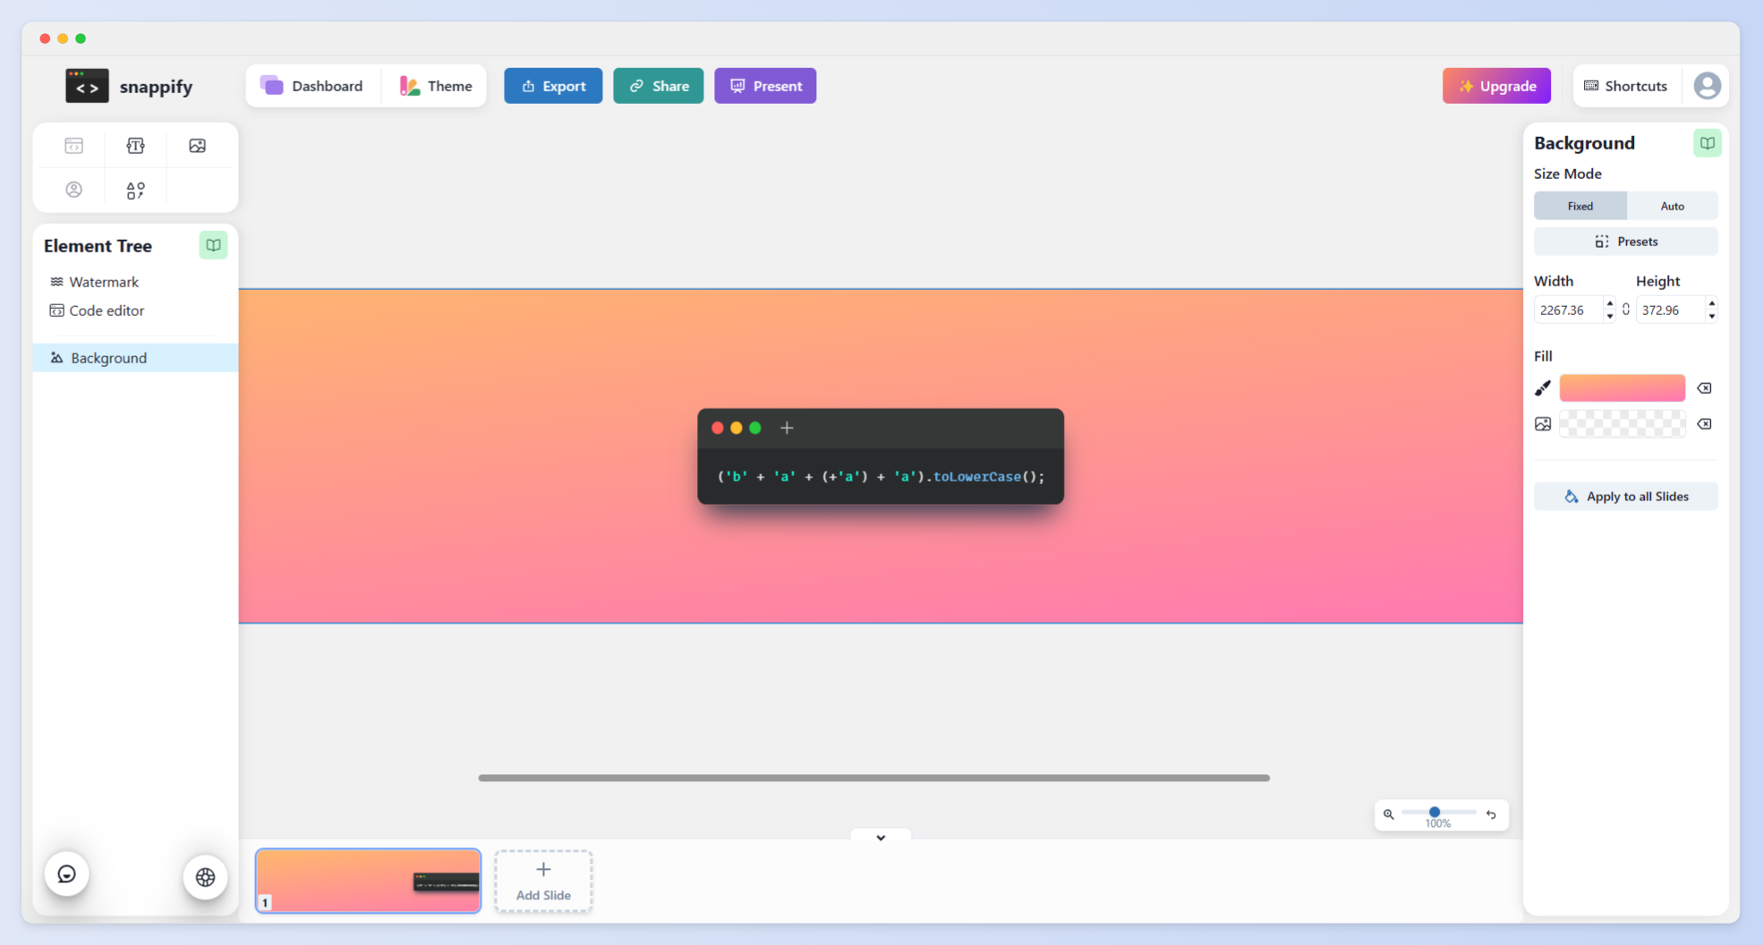Reset the zoom level to default

[x=1491, y=814]
